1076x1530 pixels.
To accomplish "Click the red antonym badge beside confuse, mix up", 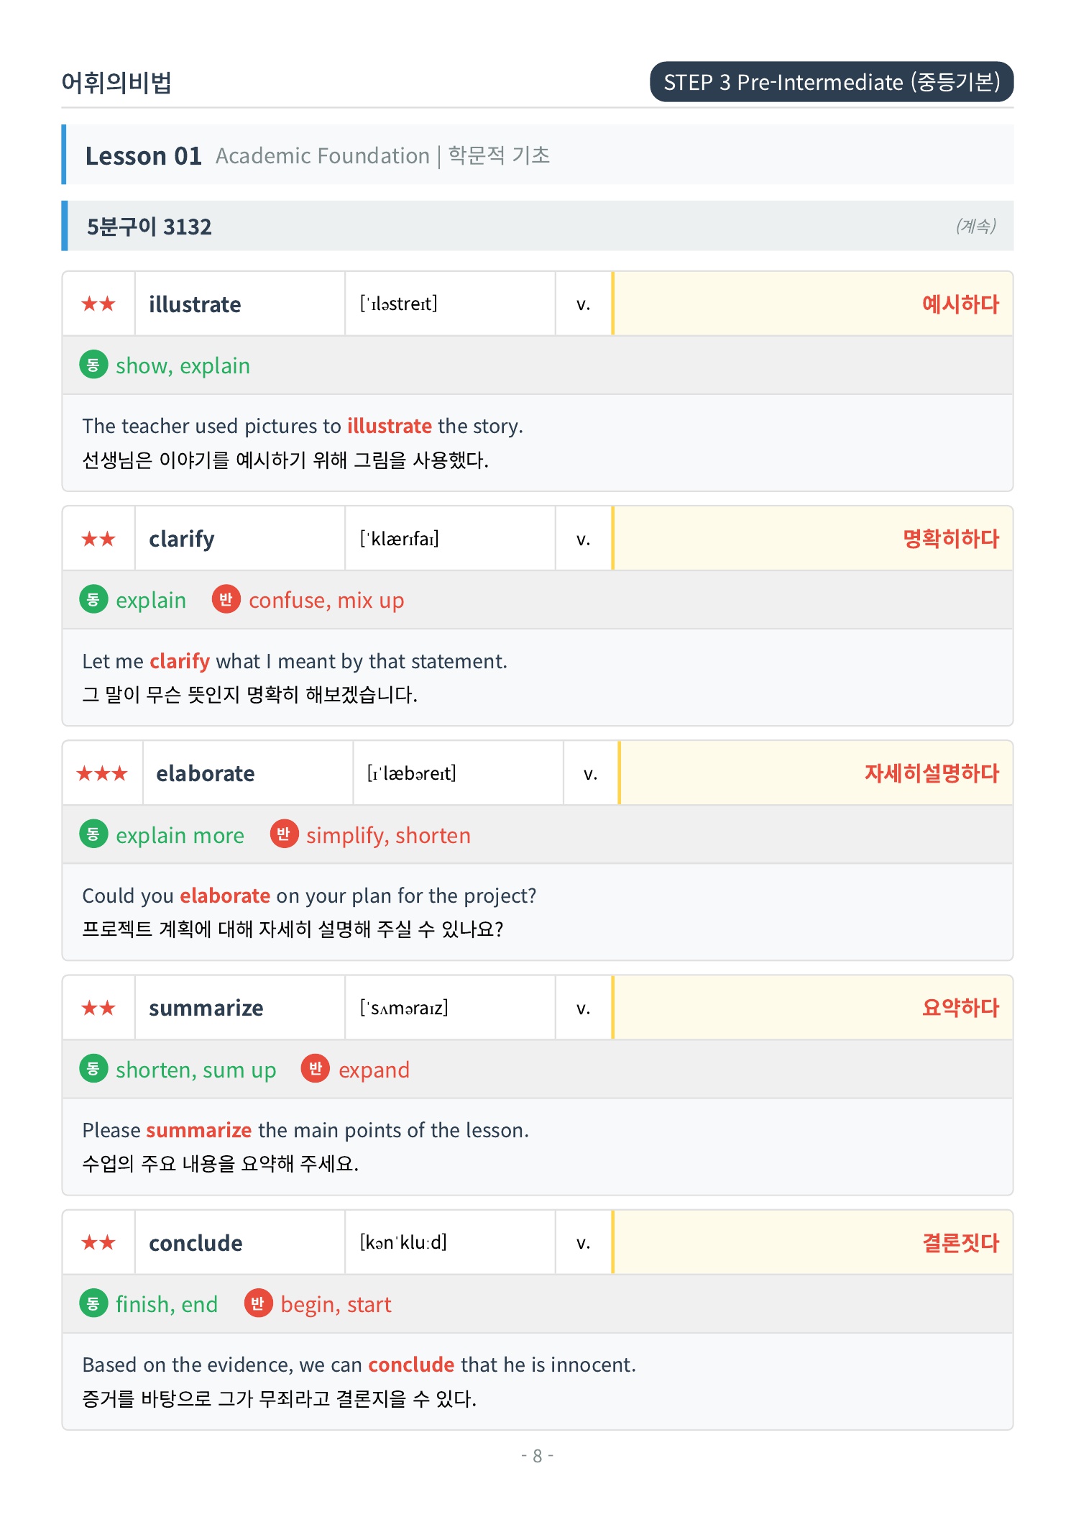I will pyautogui.click(x=226, y=599).
